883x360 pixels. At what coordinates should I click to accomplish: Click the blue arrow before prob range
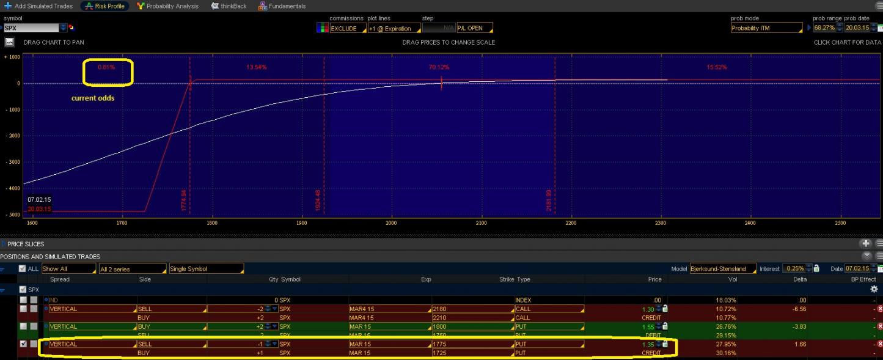coord(809,28)
